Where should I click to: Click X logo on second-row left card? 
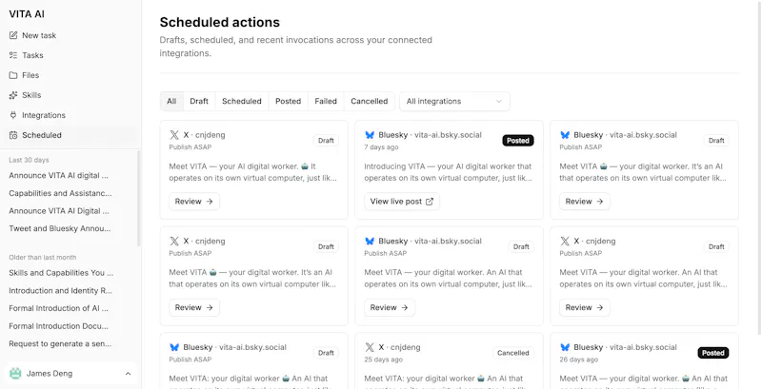tap(174, 241)
